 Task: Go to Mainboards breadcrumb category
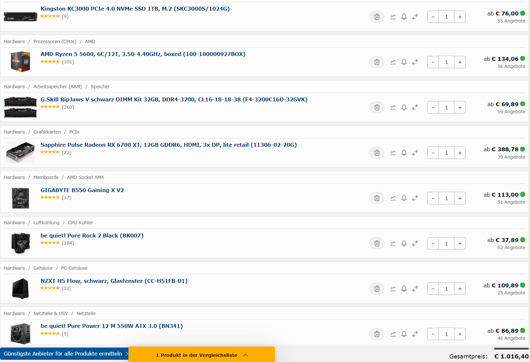click(x=46, y=177)
